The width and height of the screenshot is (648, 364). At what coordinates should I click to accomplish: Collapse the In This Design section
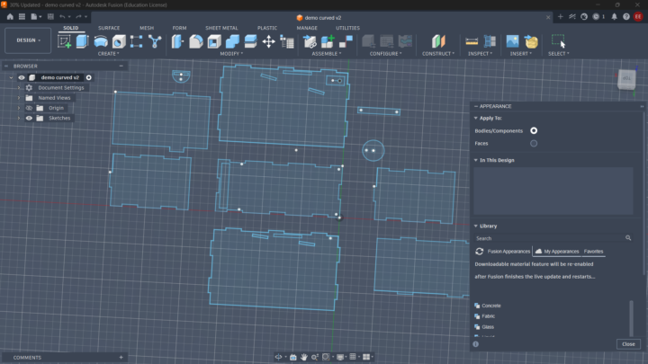pos(476,160)
